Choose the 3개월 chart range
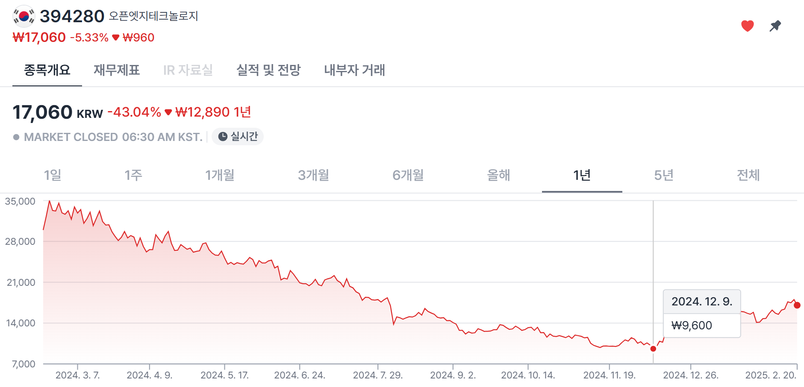This screenshot has width=804, height=387. [x=313, y=175]
